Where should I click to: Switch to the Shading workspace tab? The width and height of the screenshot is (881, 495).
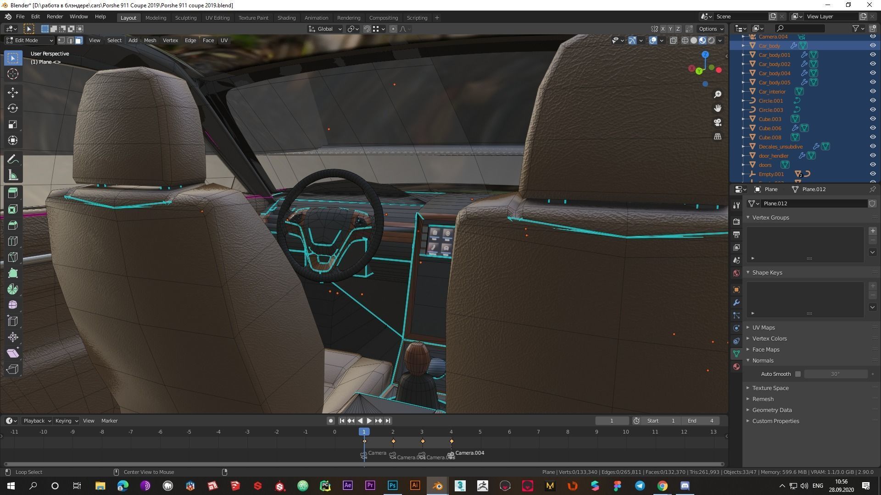pyautogui.click(x=286, y=17)
